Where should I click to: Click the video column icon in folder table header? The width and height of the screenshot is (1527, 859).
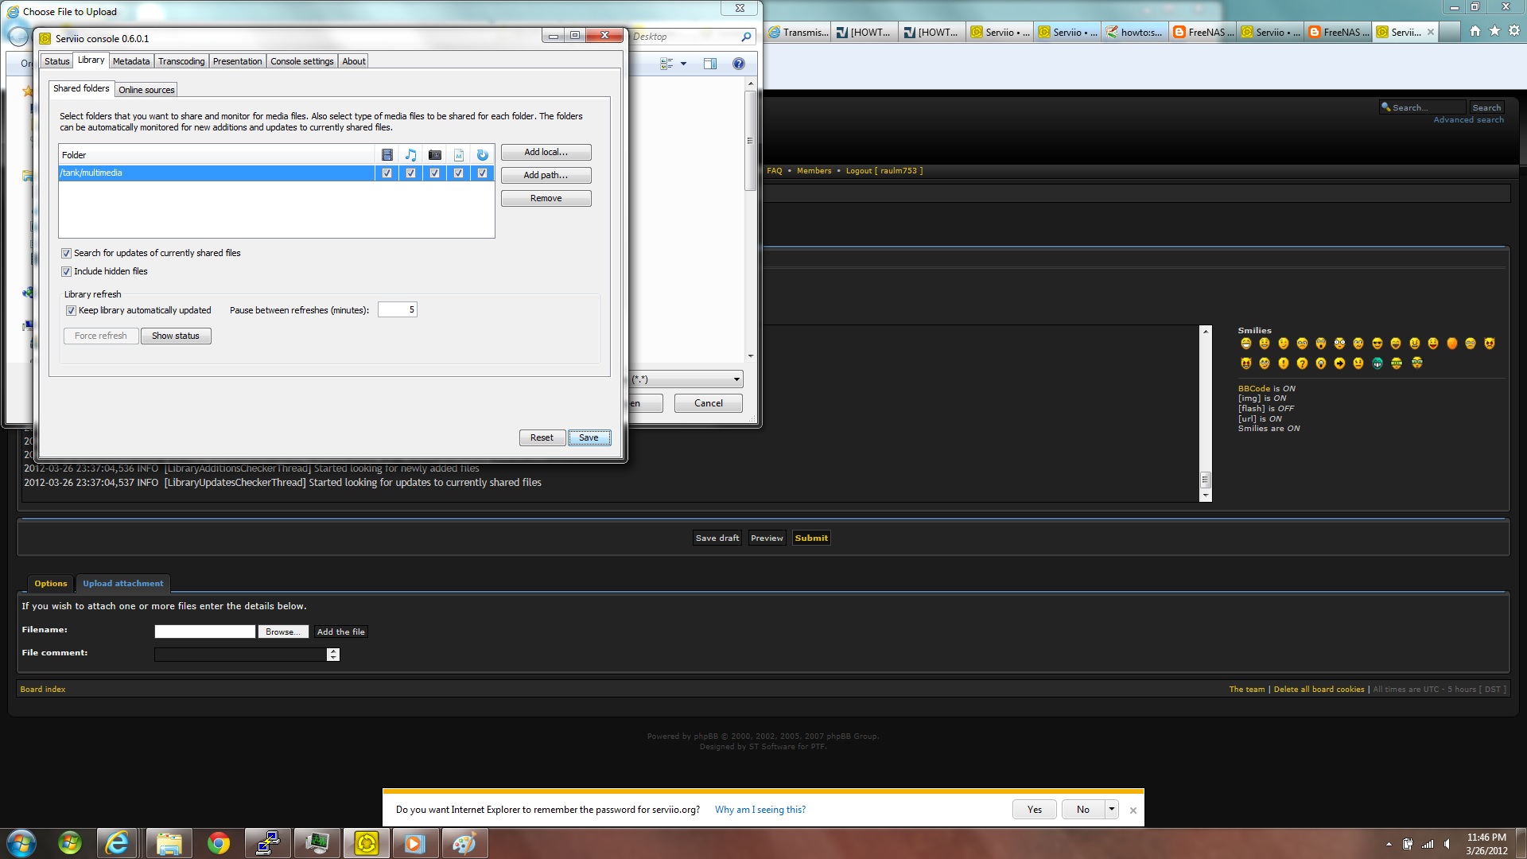[x=387, y=155]
